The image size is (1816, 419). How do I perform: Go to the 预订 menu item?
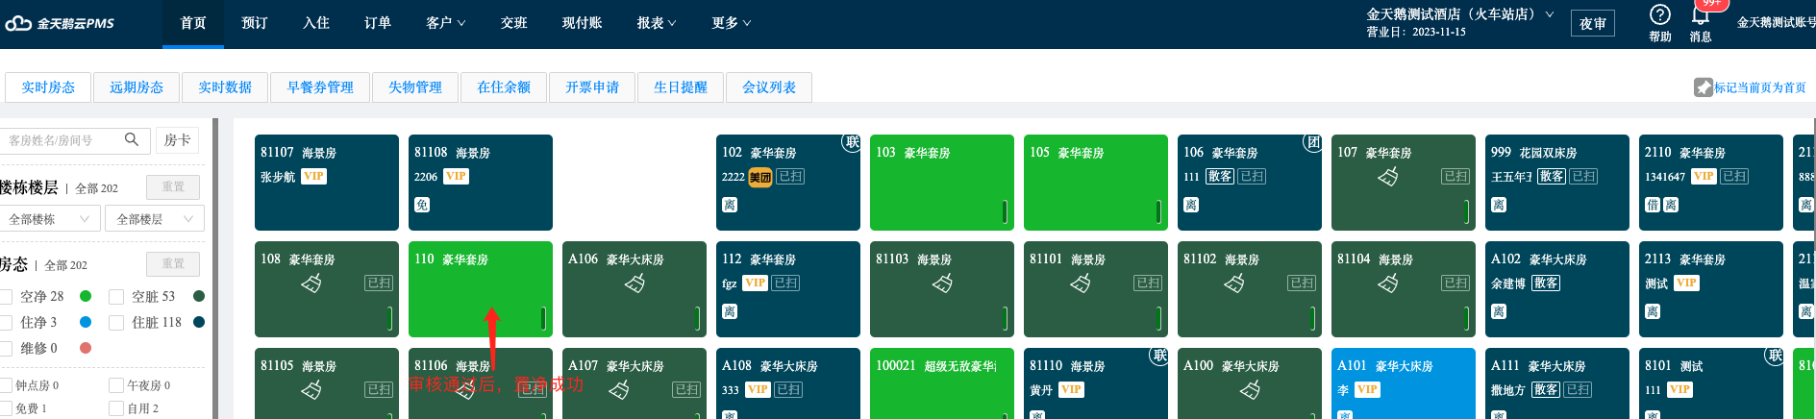pos(255,23)
